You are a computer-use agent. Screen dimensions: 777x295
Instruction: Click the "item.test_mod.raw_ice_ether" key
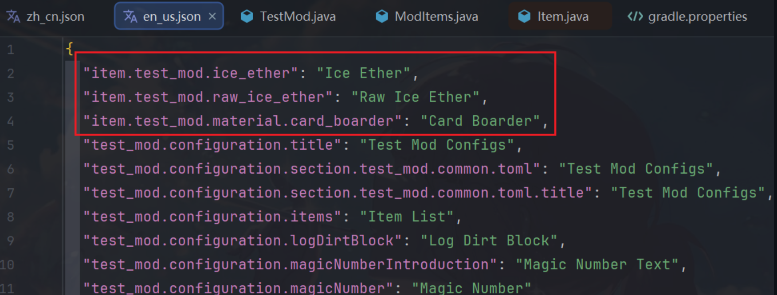(x=208, y=97)
